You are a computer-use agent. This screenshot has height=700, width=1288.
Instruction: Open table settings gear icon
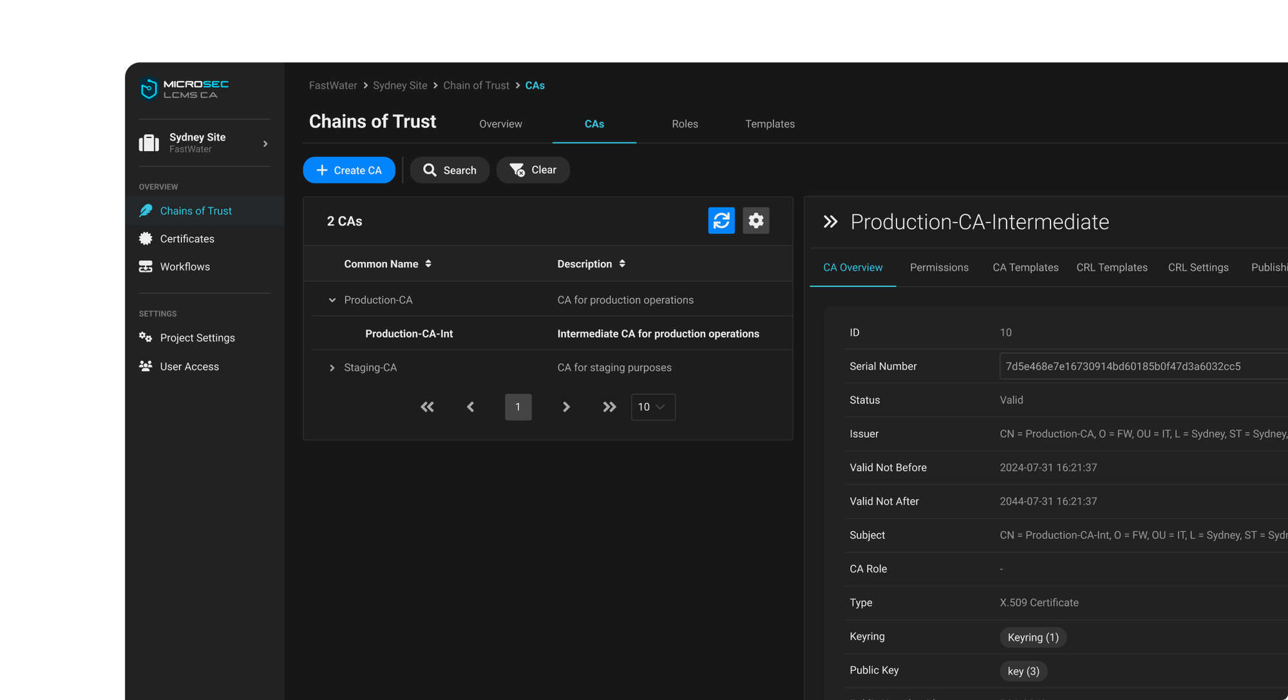pos(755,221)
